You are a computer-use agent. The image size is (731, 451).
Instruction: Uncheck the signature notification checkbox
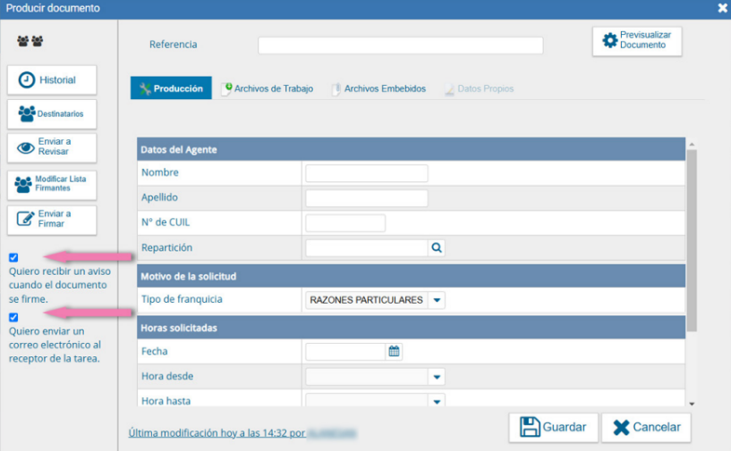pos(13,257)
